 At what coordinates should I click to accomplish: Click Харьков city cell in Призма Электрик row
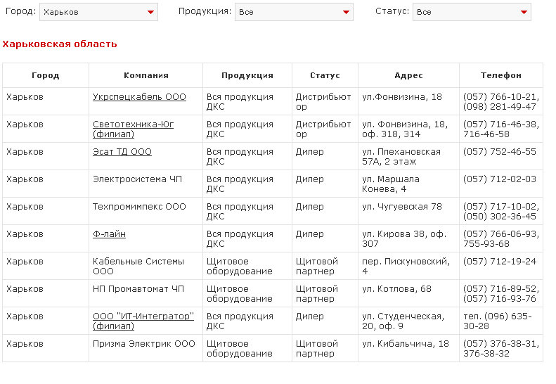click(25, 344)
